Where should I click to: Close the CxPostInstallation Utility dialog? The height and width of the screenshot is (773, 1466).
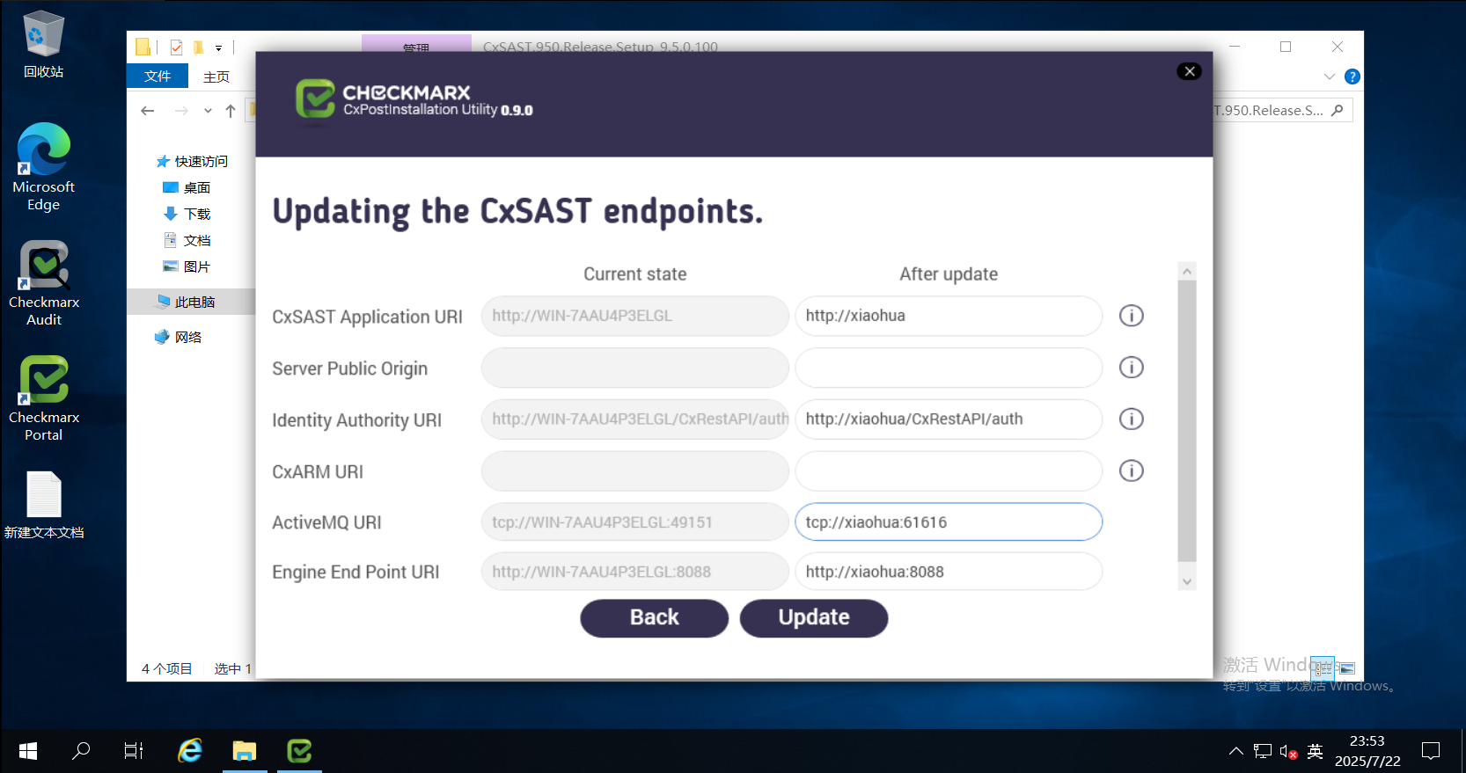[x=1189, y=71]
